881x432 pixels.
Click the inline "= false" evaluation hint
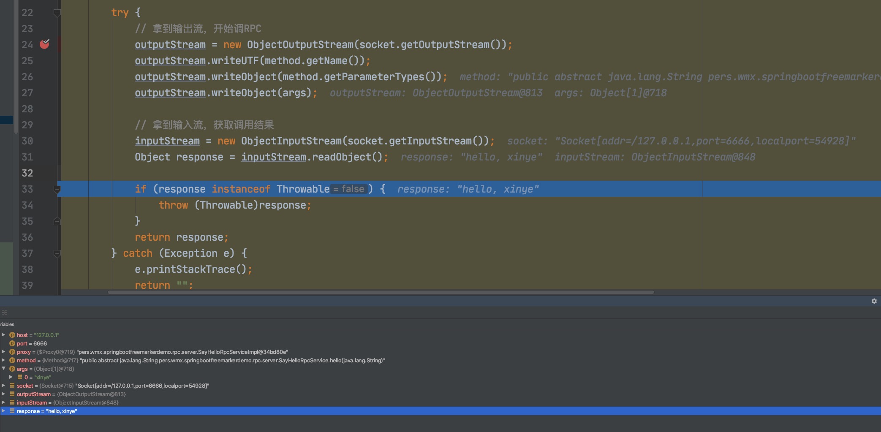[349, 189]
